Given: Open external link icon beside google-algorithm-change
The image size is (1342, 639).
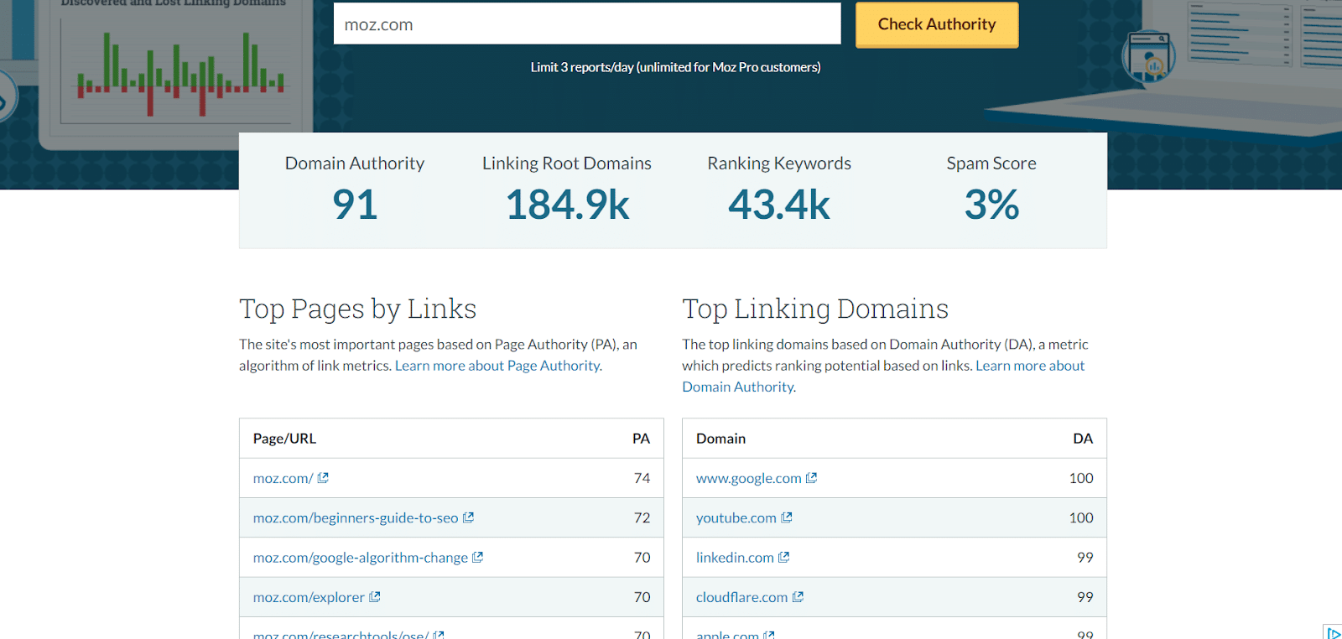Looking at the screenshot, I should 477,557.
